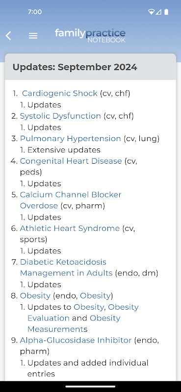
Task: Select Calcium Channel Blocker Overdose link
Action: [71, 200]
